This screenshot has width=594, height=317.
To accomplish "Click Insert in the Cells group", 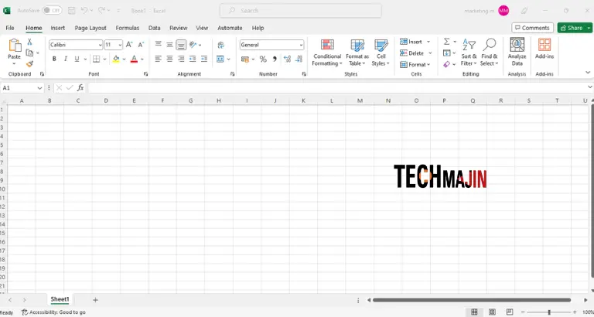I will point(415,42).
